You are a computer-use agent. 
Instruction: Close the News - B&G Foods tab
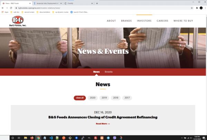(30, 3)
